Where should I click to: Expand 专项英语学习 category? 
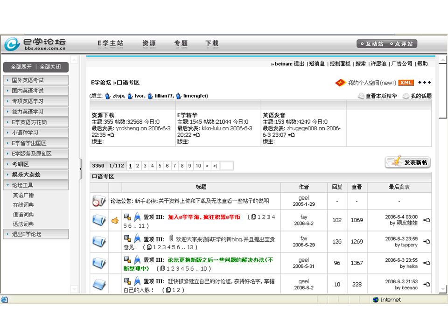pyautogui.click(x=36, y=101)
